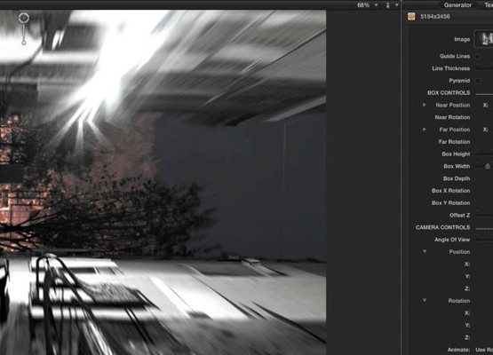Click the circular on-screen control target in viewer

click(x=24, y=18)
